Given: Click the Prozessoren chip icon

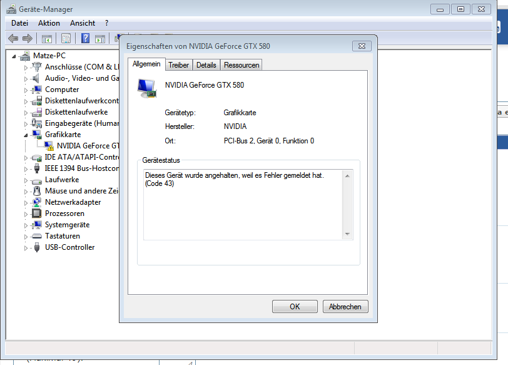Looking at the screenshot, I should [x=37, y=213].
